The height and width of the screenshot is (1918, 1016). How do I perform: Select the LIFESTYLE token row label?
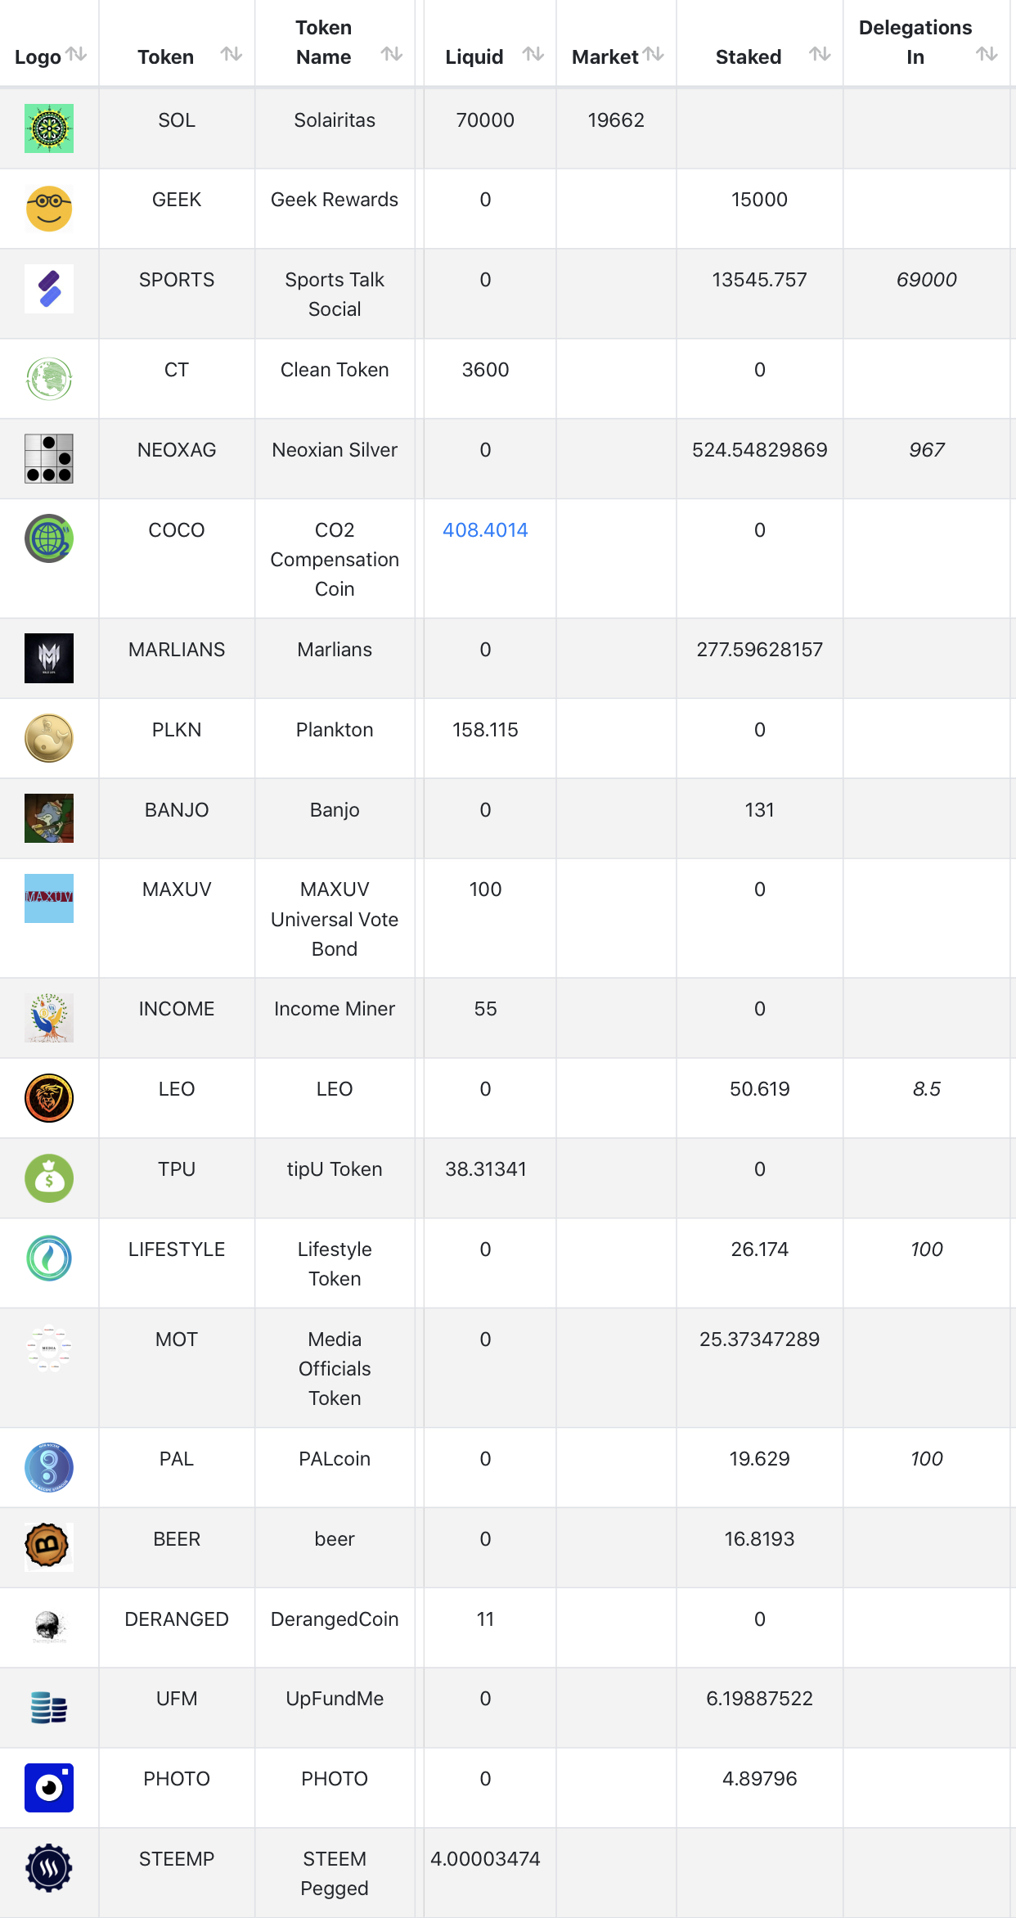pyautogui.click(x=177, y=1249)
